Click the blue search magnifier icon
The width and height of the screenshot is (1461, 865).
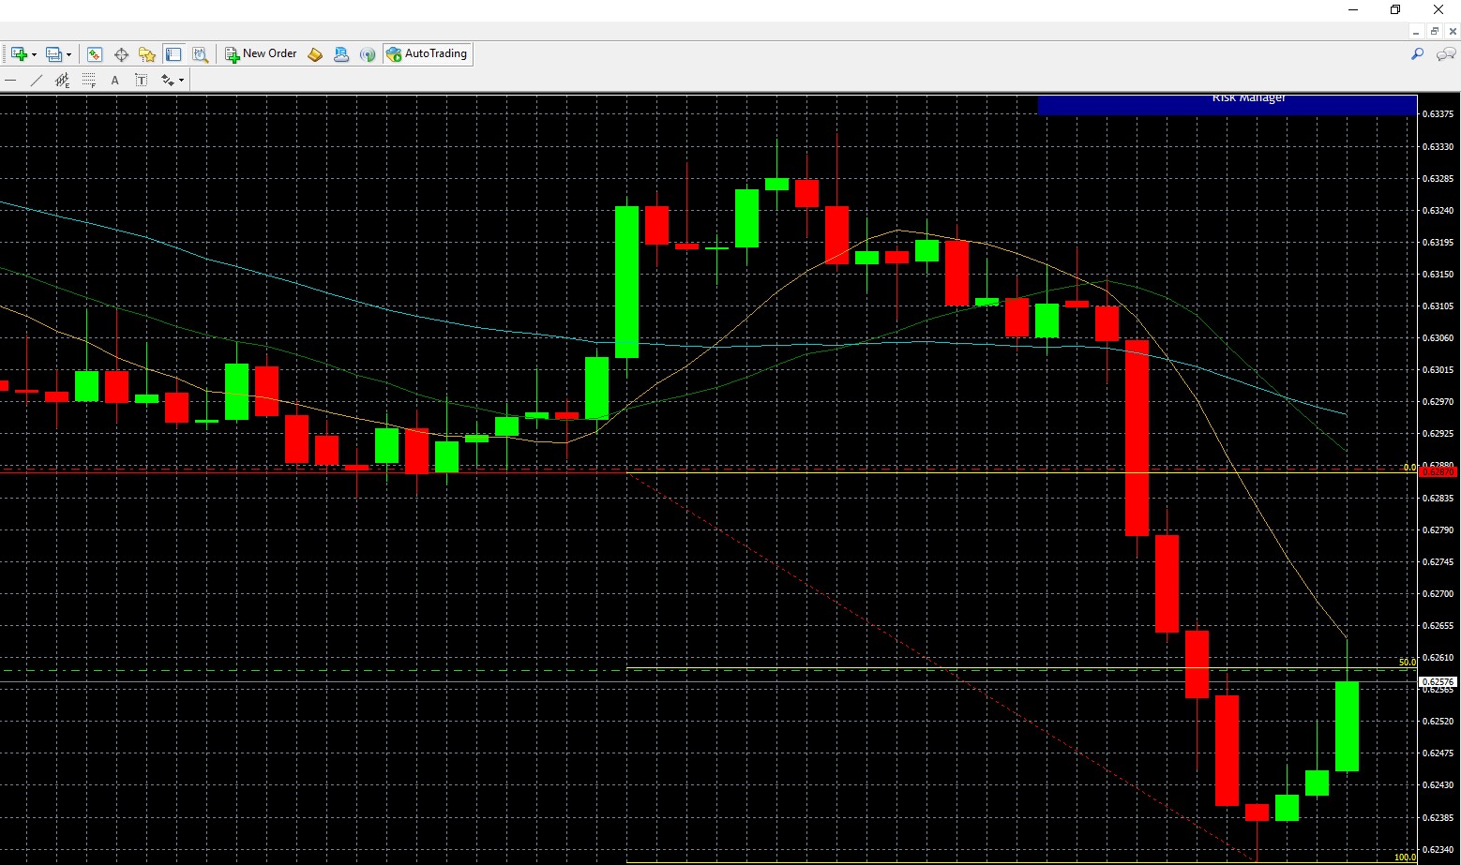pos(1418,54)
